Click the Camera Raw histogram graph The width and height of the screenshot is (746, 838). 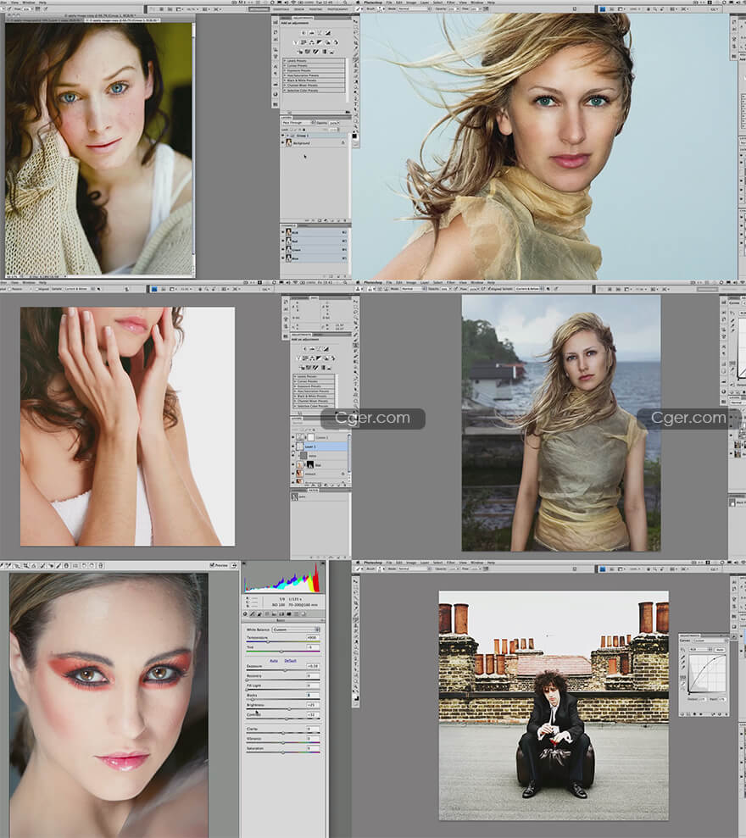(283, 578)
